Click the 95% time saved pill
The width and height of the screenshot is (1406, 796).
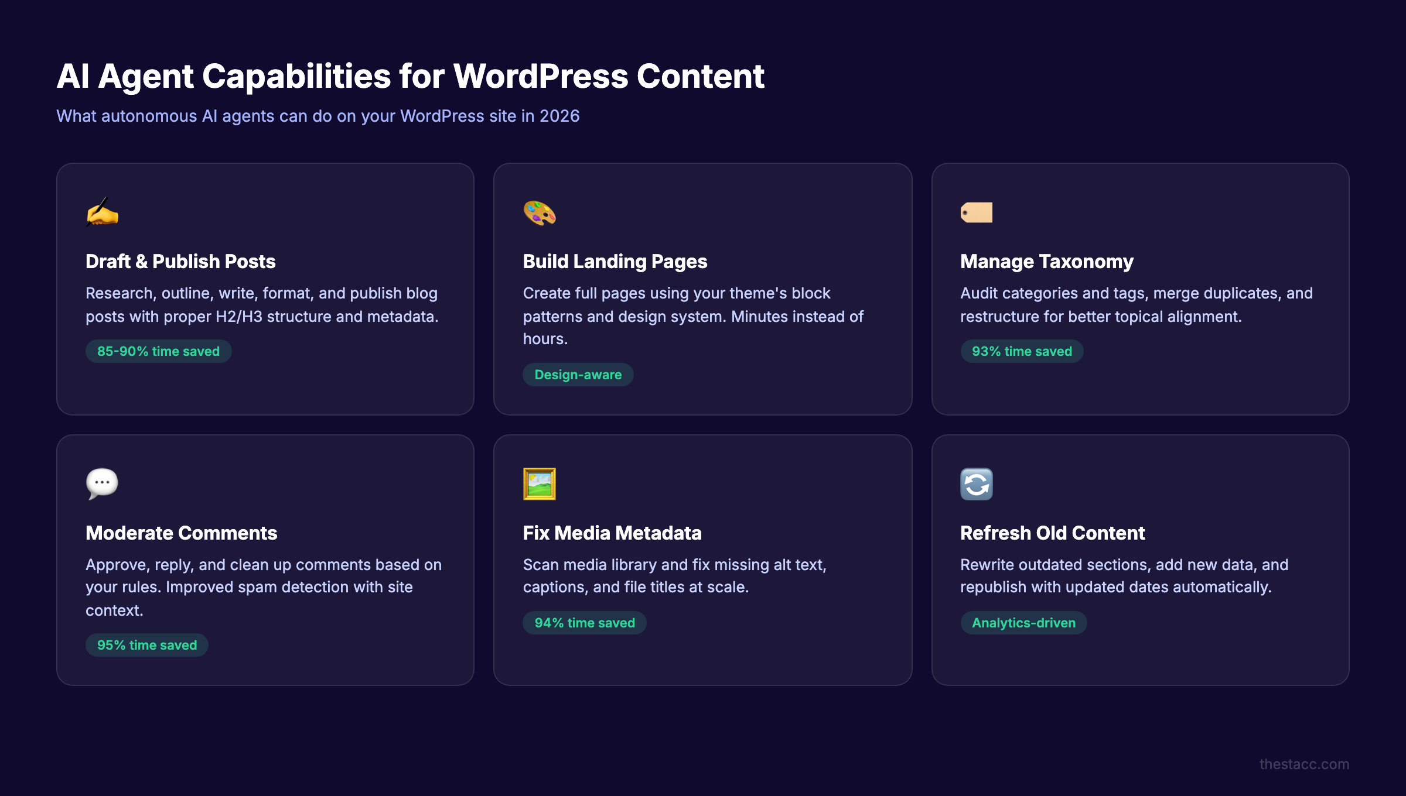[x=146, y=644]
